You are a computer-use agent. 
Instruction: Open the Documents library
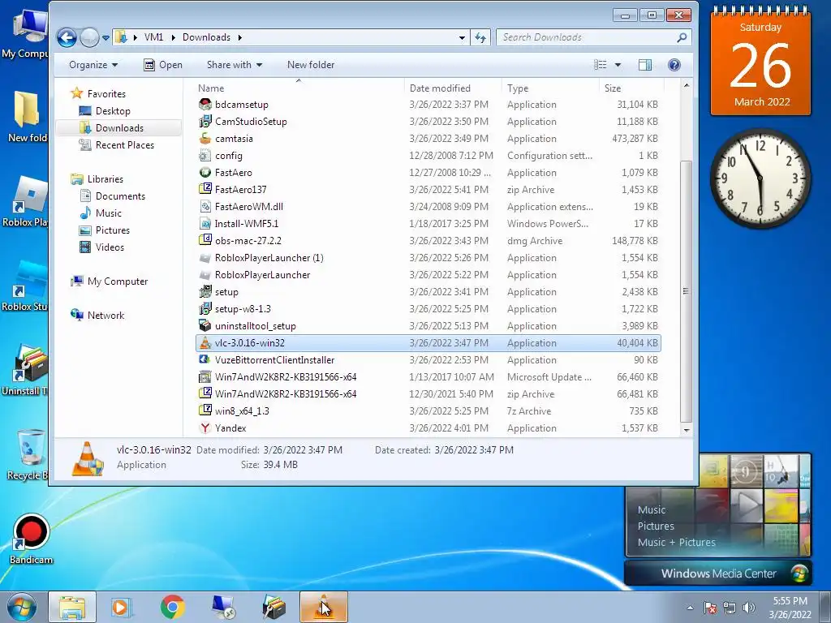[x=120, y=196]
